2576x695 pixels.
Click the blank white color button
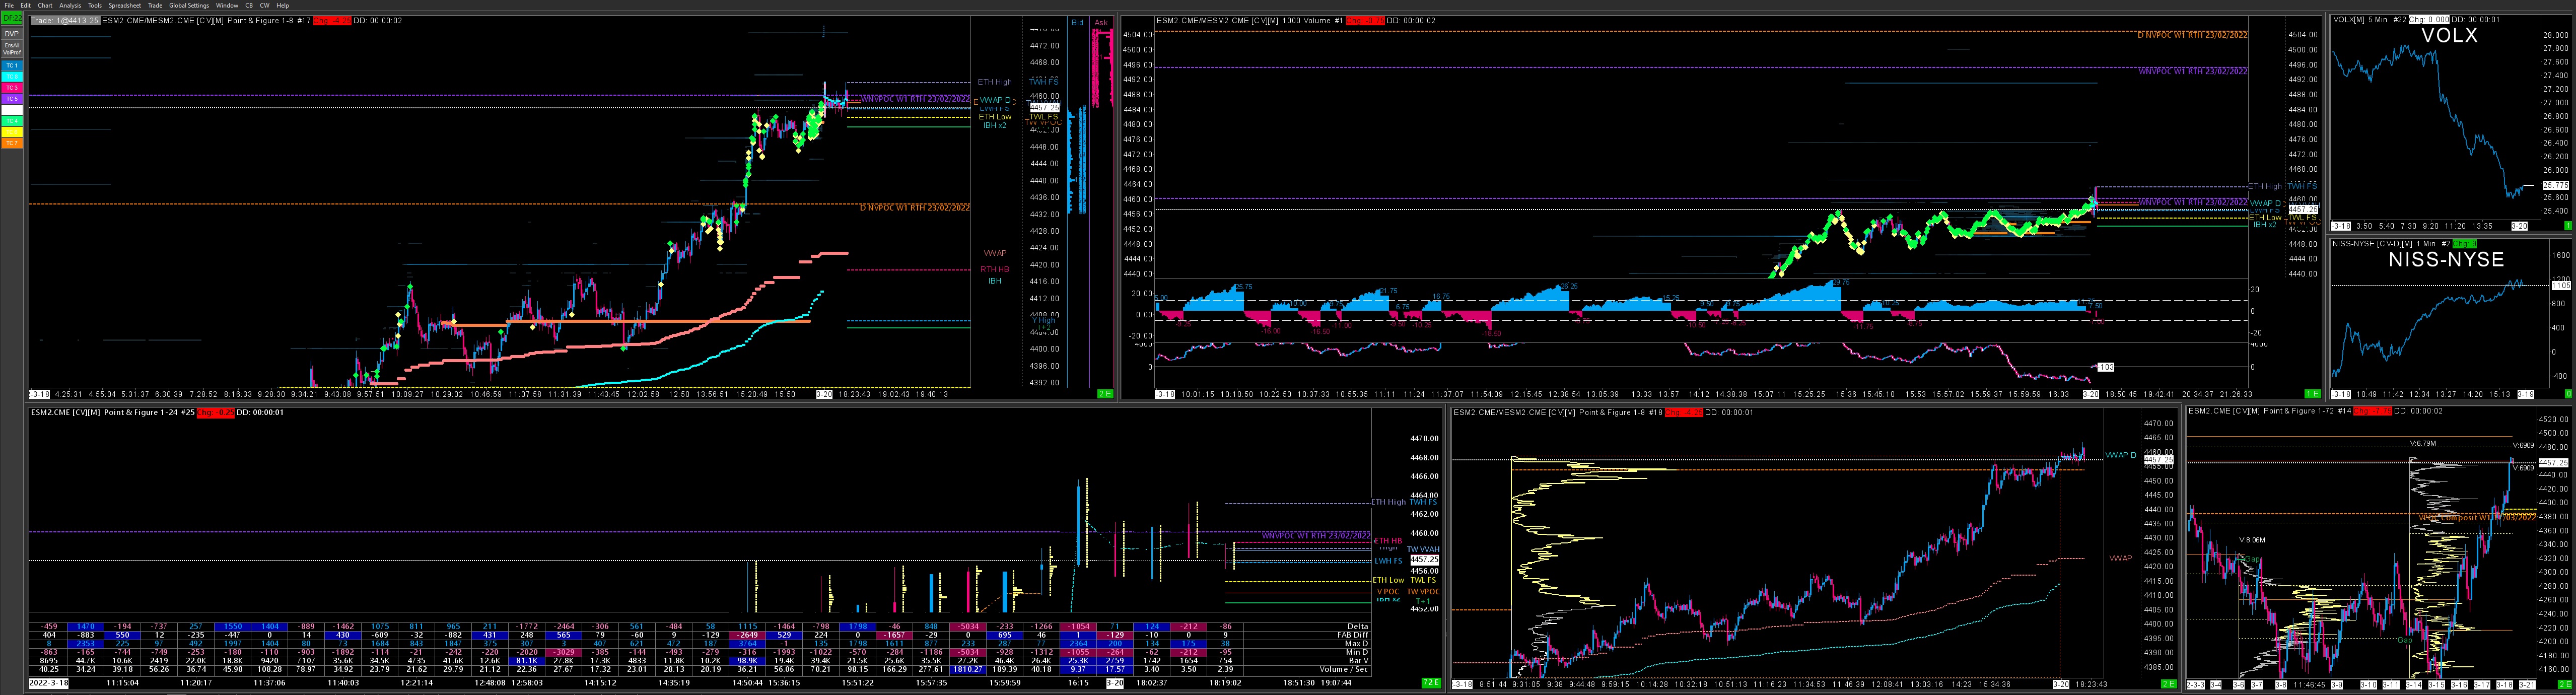[12, 110]
